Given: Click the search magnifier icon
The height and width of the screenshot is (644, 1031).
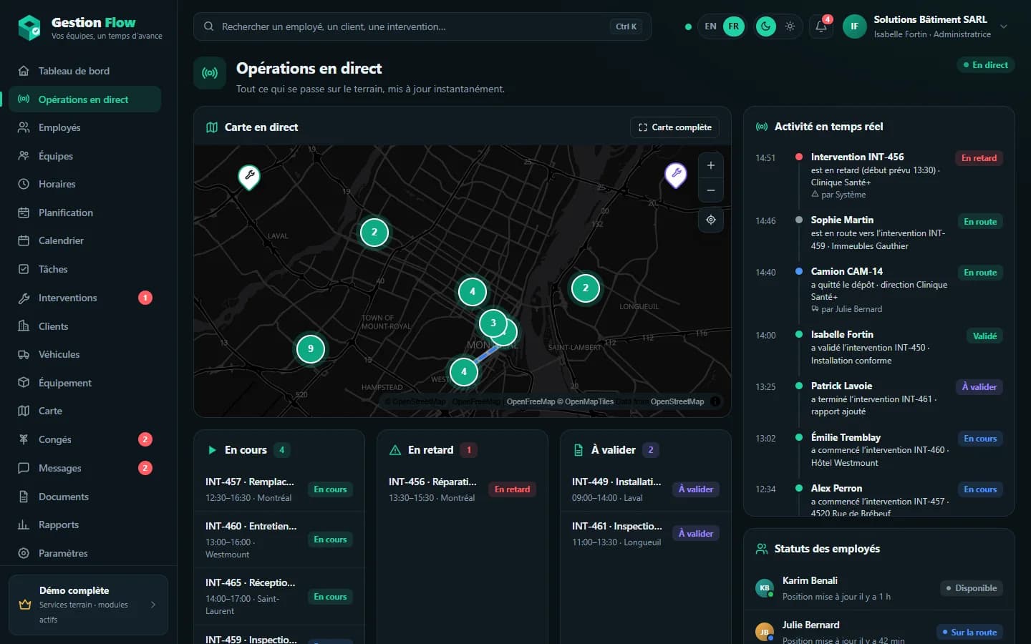Looking at the screenshot, I should [209, 26].
